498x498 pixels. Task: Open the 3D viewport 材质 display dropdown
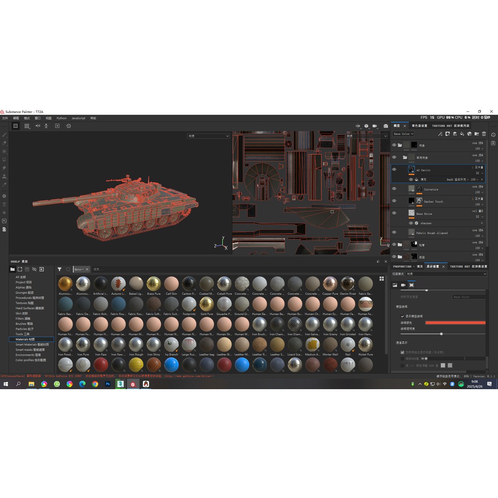208,136
